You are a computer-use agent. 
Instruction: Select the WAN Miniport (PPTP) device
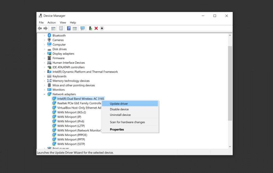coord(70,139)
